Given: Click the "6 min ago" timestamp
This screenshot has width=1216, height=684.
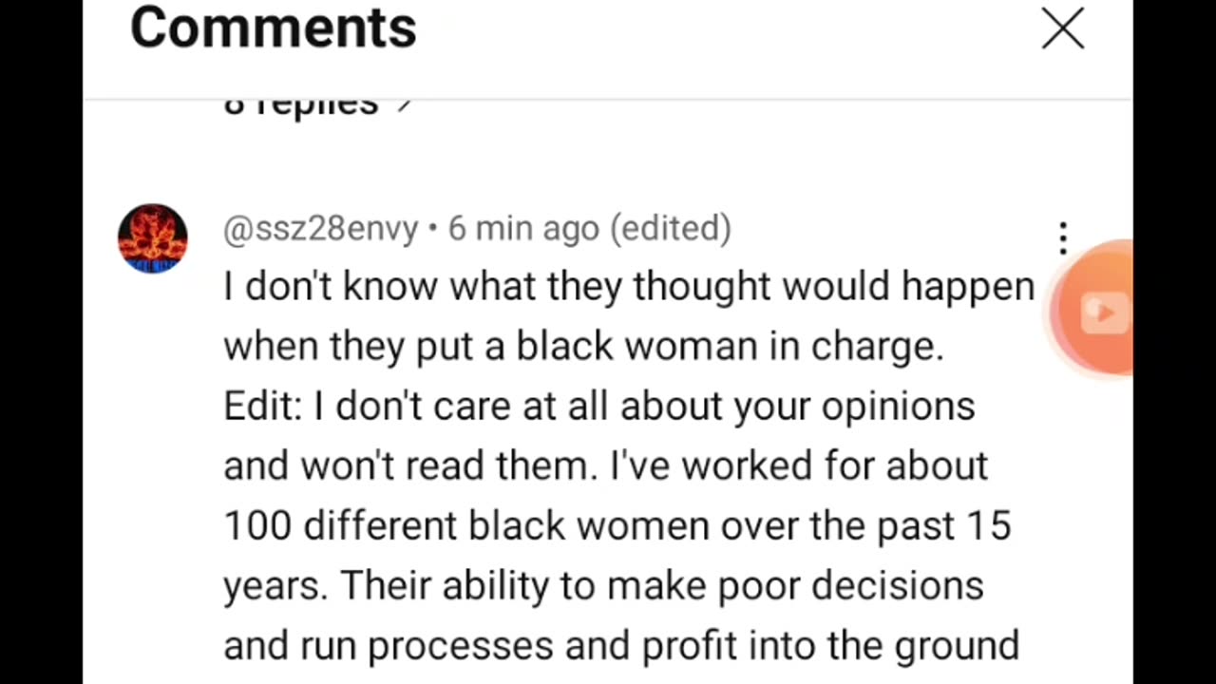Looking at the screenshot, I should pyautogui.click(x=523, y=229).
